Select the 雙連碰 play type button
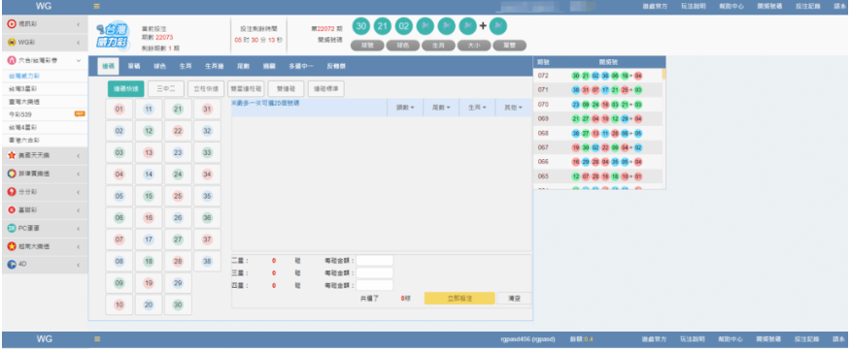Viewport: 851px width, 349px height. click(286, 89)
